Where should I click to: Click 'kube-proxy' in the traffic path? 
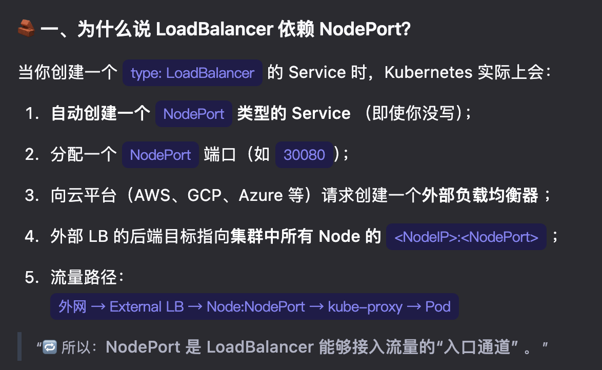[x=365, y=306]
